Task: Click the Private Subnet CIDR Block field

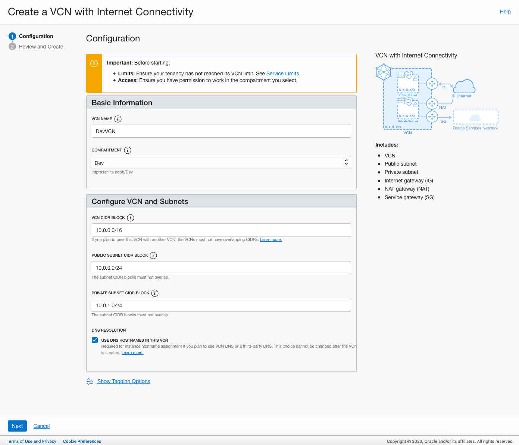Action: [x=221, y=305]
